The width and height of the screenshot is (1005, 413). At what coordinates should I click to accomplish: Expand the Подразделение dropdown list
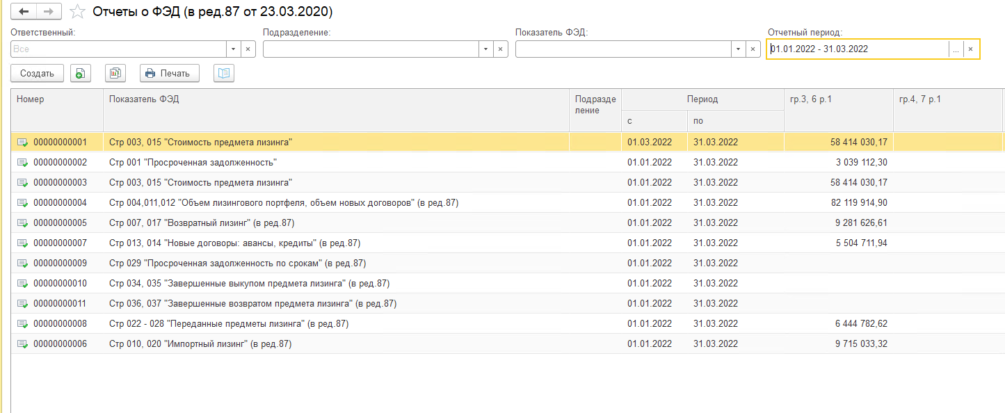pyautogui.click(x=485, y=49)
